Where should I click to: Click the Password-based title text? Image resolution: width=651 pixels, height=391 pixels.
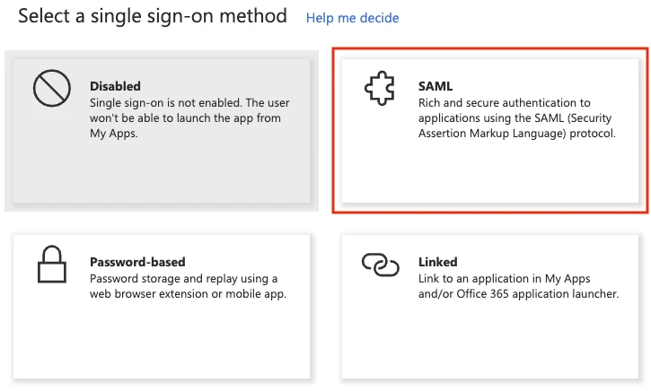pos(137,262)
